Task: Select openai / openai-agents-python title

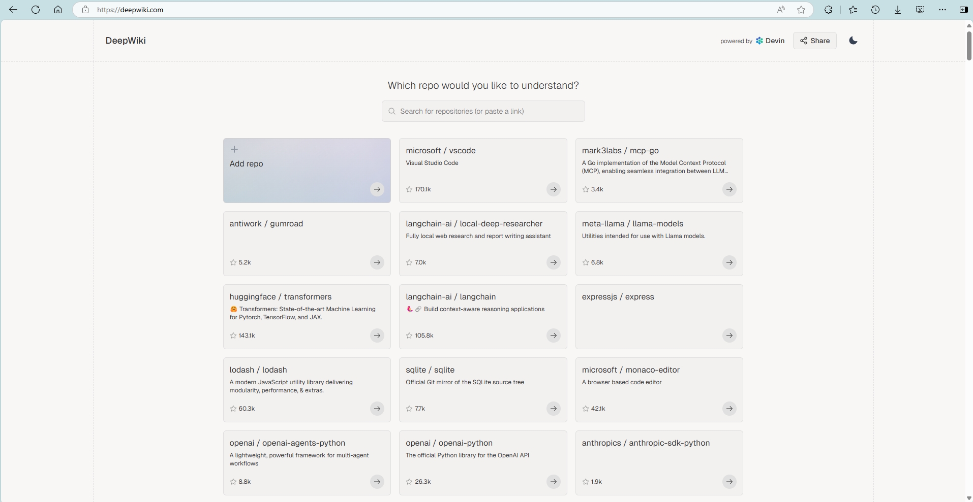Action: 287,443
